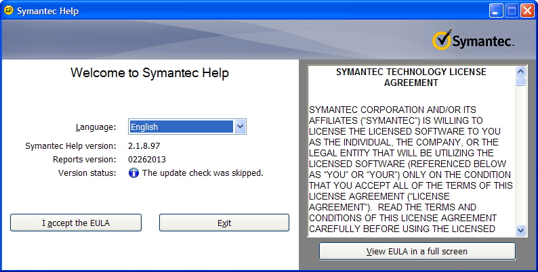This screenshot has width=538, height=272.
Task: Click the blue info icon beside Version status
Action: click(133, 173)
